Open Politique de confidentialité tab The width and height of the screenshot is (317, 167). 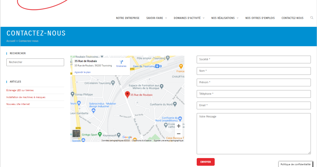295,164
